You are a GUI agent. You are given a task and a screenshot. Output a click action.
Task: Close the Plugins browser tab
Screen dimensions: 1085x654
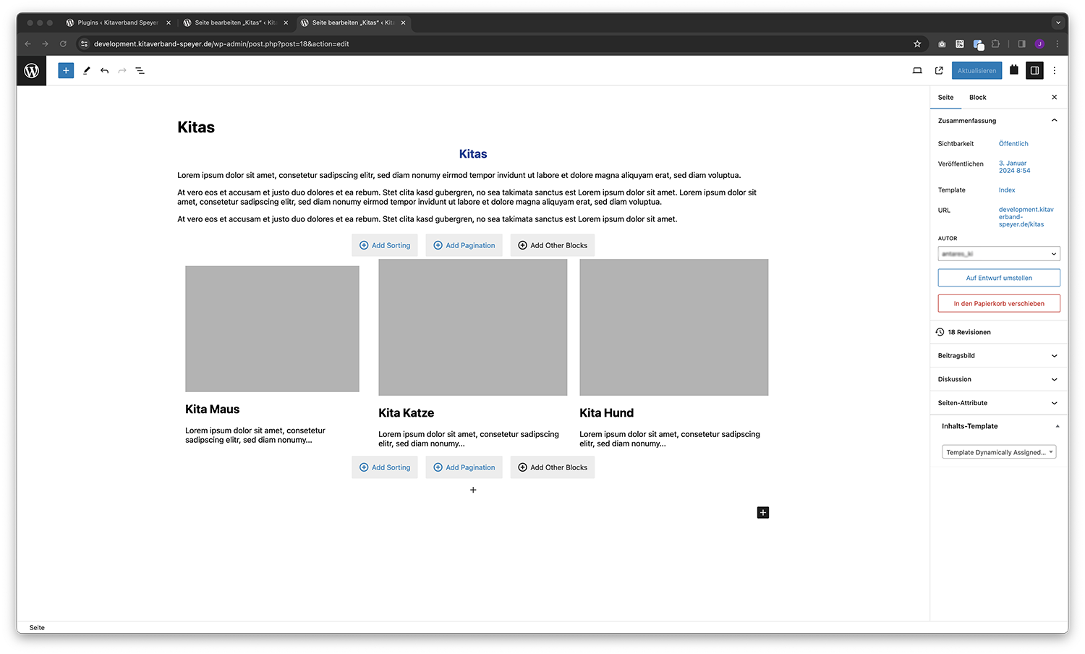tap(169, 22)
